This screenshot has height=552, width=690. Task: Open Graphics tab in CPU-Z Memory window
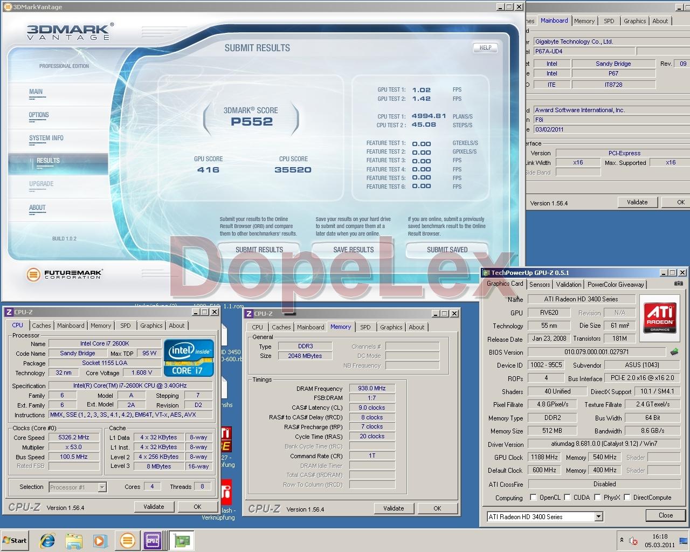click(391, 327)
